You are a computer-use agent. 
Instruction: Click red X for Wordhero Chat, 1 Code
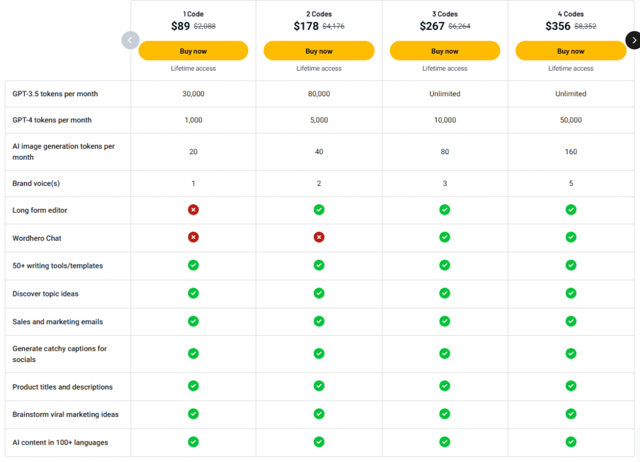click(193, 237)
